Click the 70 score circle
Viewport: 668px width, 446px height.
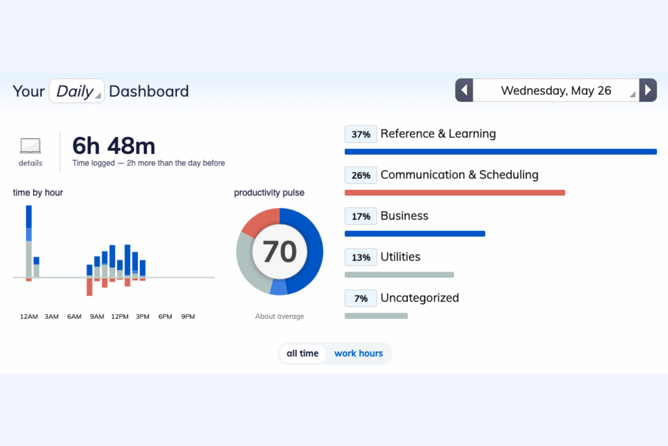pyautogui.click(x=279, y=252)
